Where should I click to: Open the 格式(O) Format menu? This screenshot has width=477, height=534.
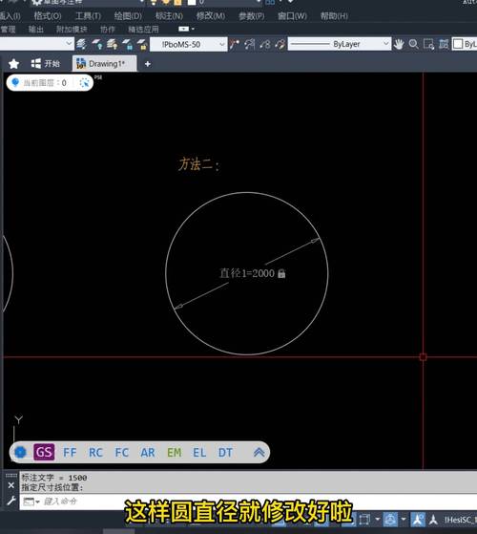[48, 16]
